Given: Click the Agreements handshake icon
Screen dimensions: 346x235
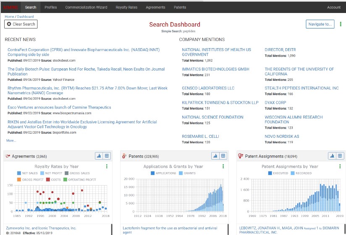Looking at the screenshot, I should coord(8,156).
